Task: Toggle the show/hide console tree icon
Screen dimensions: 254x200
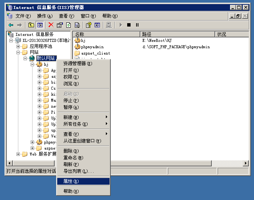Action: click(x=40, y=25)
